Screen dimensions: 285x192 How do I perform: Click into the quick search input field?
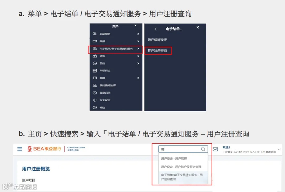(x=180, y=149)
